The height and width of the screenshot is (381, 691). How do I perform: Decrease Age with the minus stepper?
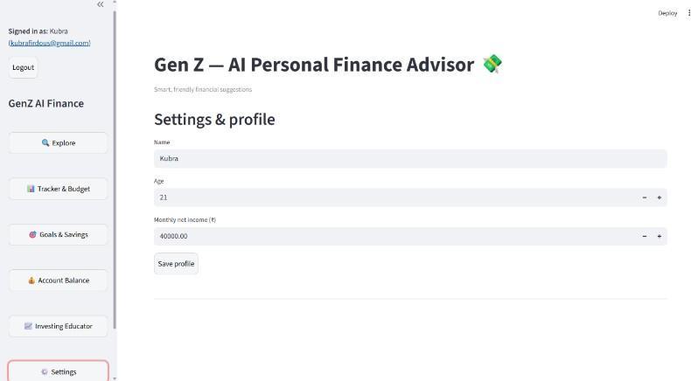pyautogui.click(x=645, y=197)
